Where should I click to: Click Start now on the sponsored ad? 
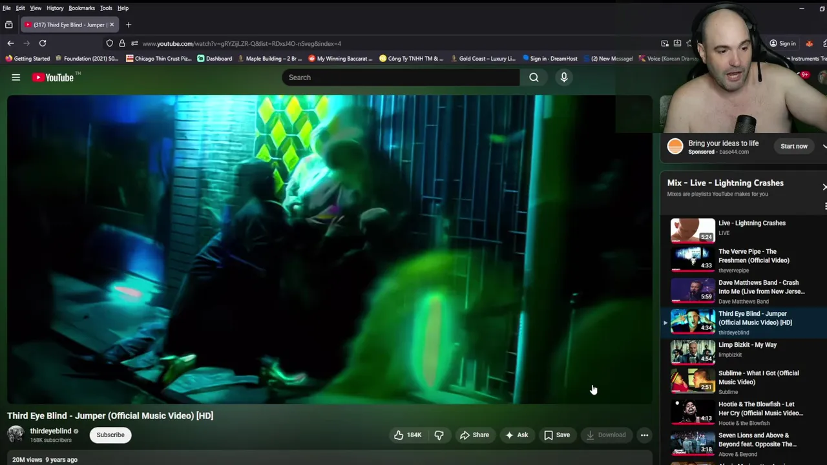coord(793,147)
